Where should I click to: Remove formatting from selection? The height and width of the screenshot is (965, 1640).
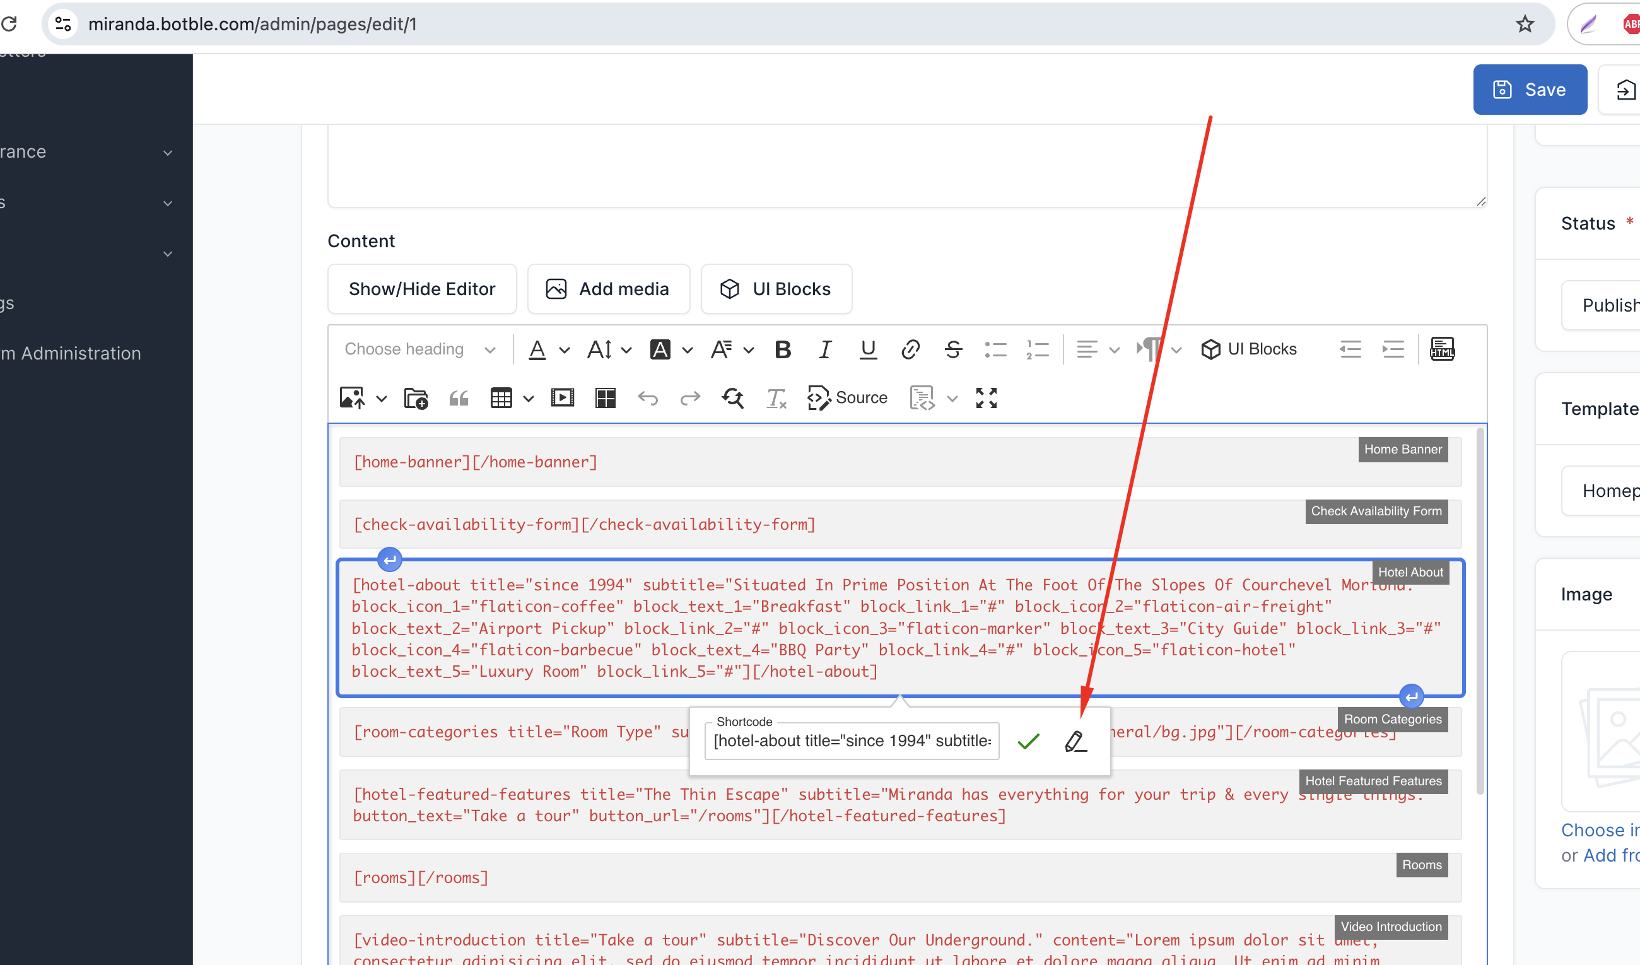(776, 397)
